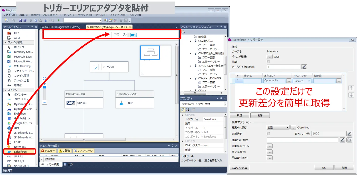Click the canvas zoom slider handle
Screen dimensions: 357x175
point(44,87)
